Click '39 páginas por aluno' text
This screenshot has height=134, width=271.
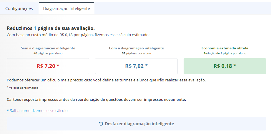click(x=136, y=53)
